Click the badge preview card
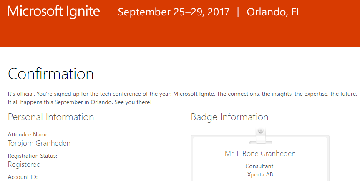360x181 pixels. pos(260,158)
